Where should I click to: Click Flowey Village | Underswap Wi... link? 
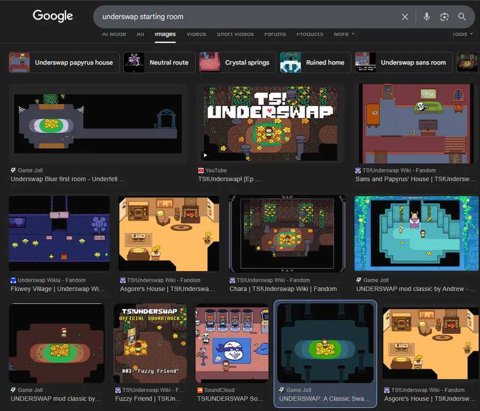(x=58, y=289)
